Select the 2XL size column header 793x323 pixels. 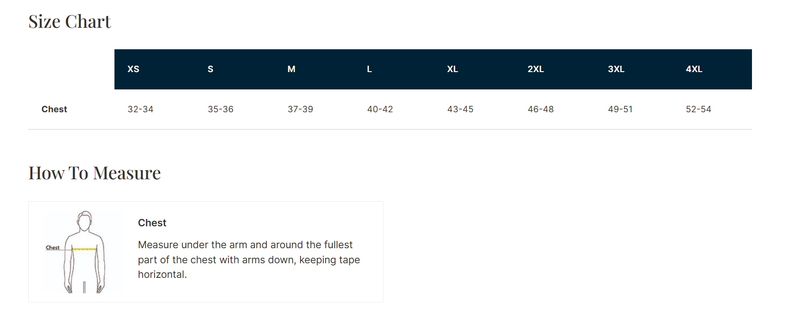click(x=536, y=69)
